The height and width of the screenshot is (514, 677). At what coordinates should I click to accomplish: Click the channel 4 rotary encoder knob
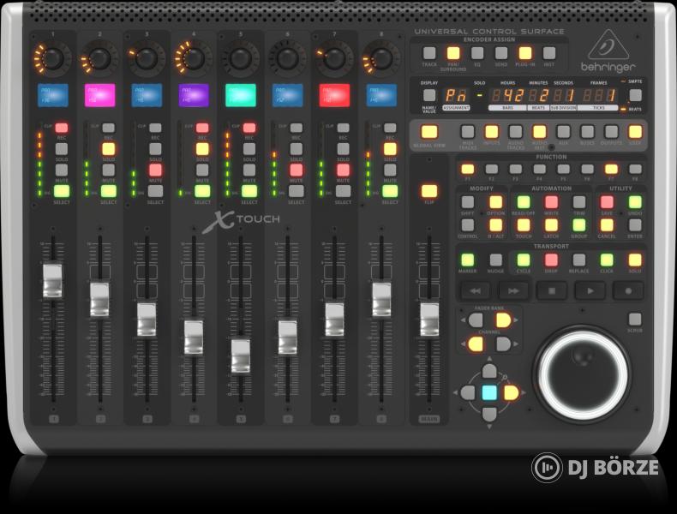click(194, 59)
